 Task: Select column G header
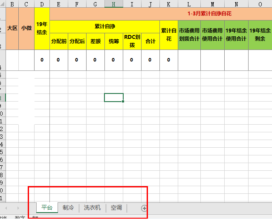[x=95, y=4]
